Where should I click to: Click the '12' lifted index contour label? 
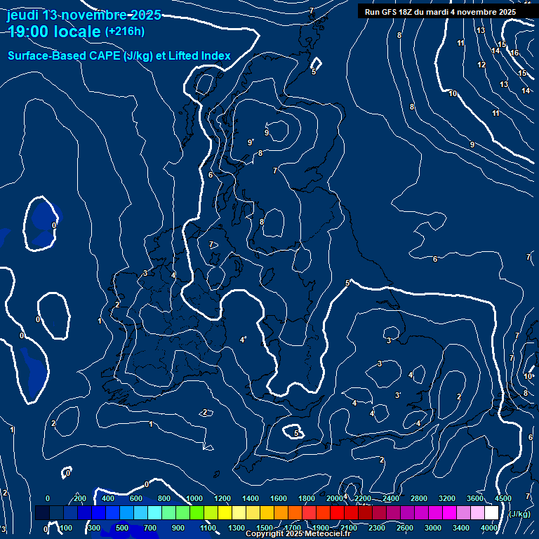[x=481, y=65]
